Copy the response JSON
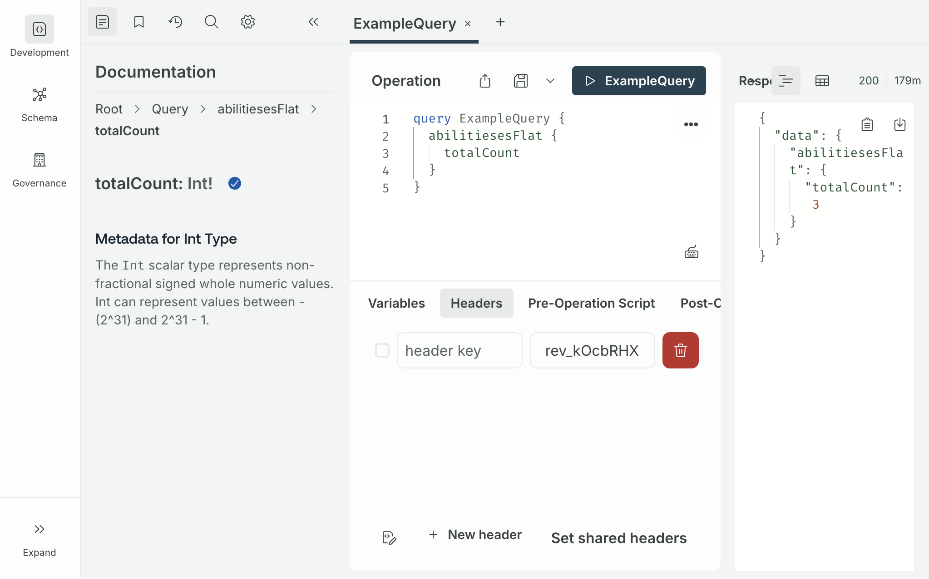929x579 pixels. 866,124
